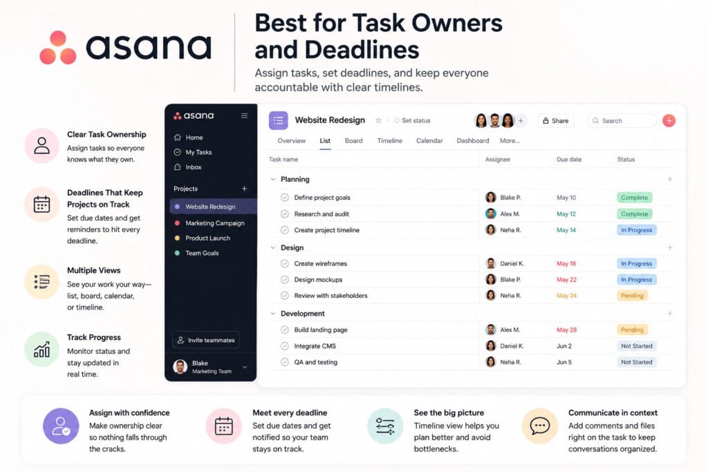
Task: Click the Assignee column header
Action: point(497,159)
